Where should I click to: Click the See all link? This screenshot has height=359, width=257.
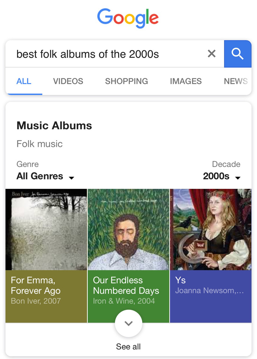(128, 347)
